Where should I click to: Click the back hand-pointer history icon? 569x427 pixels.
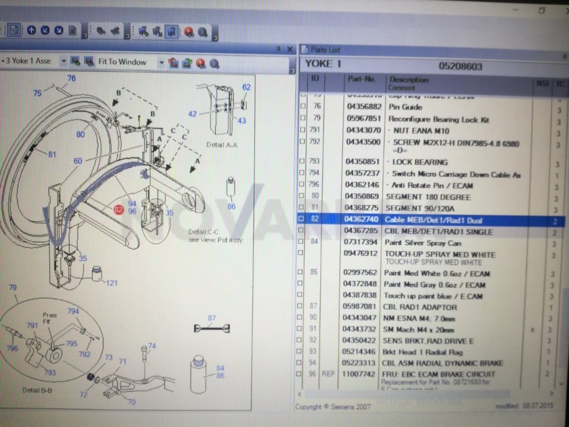coord(101,31)
